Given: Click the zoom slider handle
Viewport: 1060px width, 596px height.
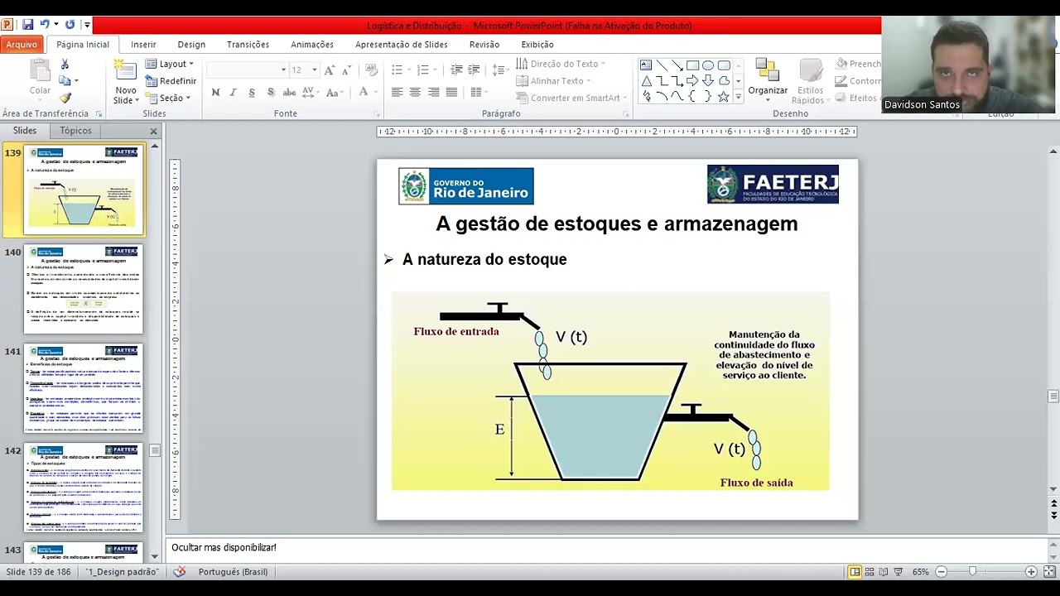Looking at the screenshot, I should click(x=972, y=572).
